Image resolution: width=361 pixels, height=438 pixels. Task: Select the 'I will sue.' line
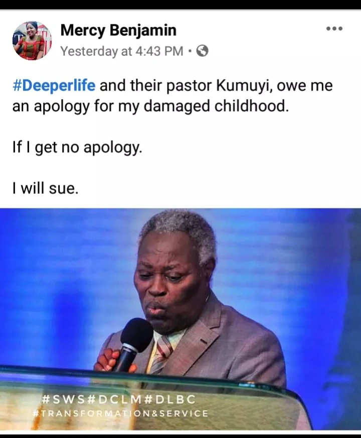point(46,188)
